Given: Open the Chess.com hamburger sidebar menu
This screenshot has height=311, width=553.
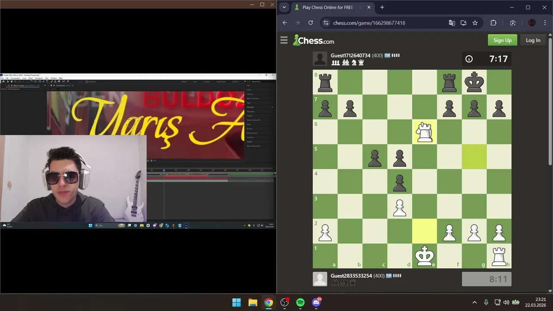Looking at the screenshot, I should (284, 40).
